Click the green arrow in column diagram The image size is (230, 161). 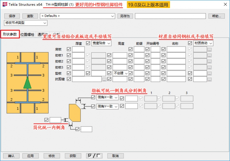27,83
